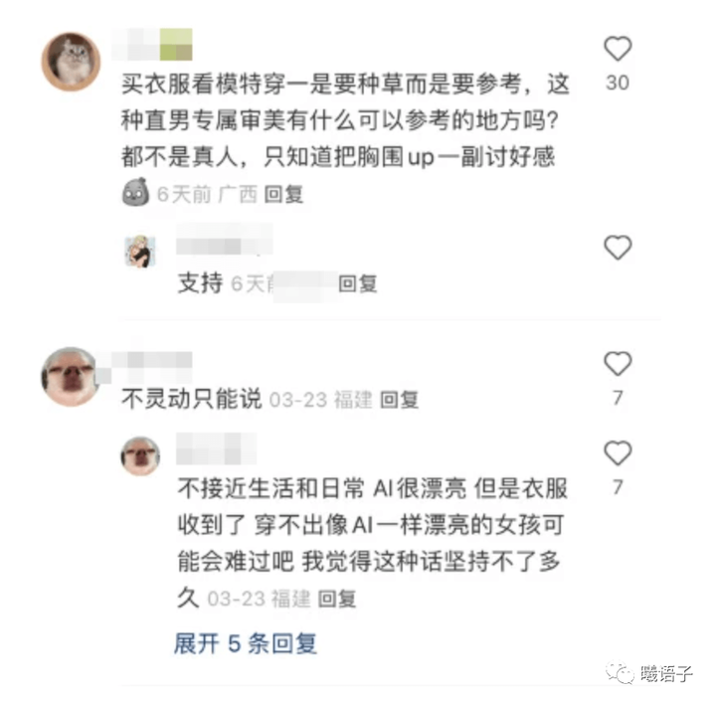Like the '不灵动只能说' comment heart

pyautogui.click(x=618, y=364)
